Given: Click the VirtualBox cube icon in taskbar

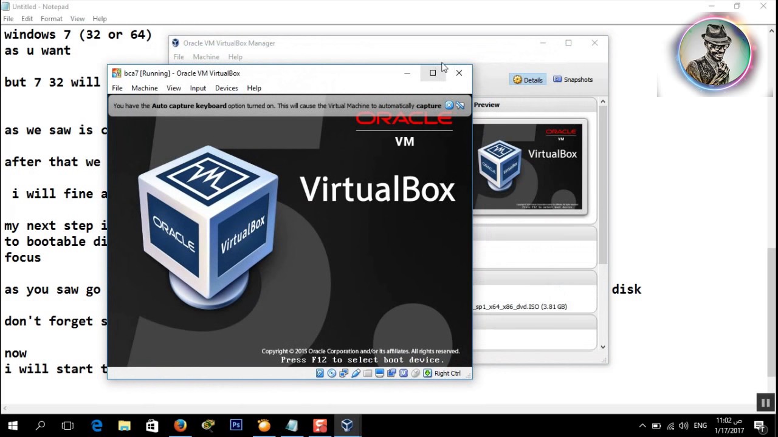Looking at the screenshot, I should [347, 425].
